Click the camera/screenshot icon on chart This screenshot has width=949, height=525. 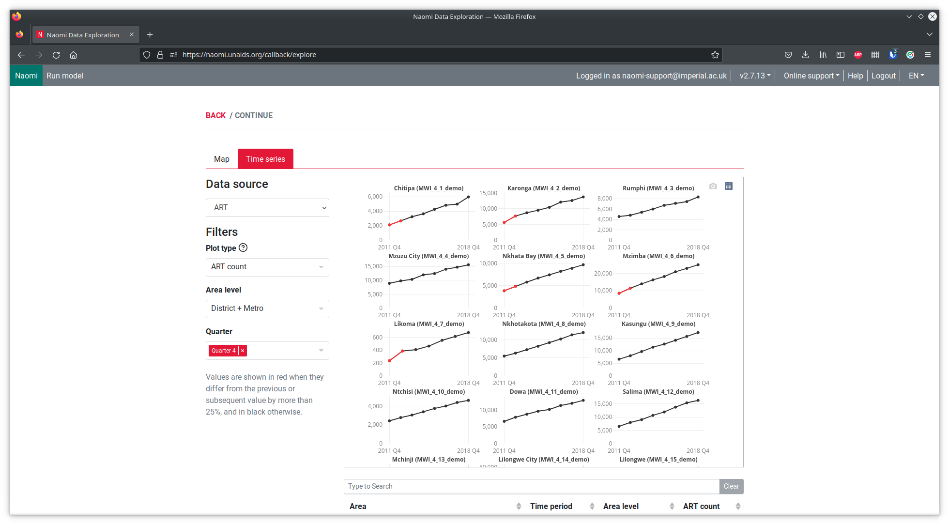click(713, 185)
